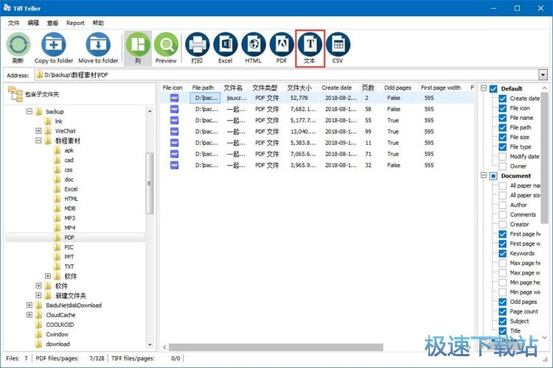Open the Address path dropdown
Image resolution: width=553 pixels, height=368 pixels.
click(x=543, y=75)
